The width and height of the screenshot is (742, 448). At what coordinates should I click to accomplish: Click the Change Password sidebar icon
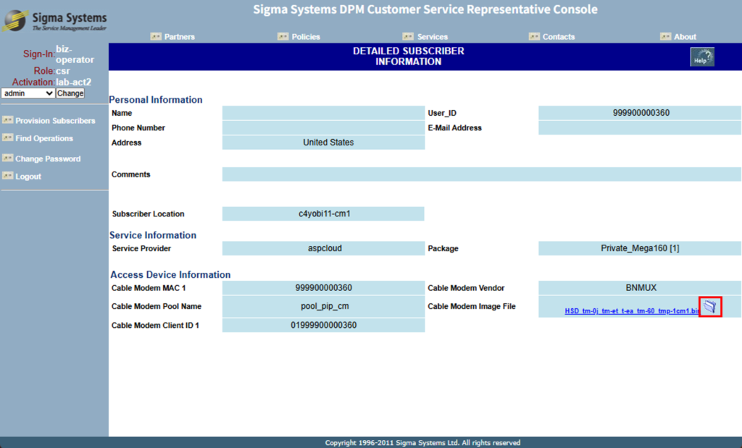pyautogui.click(x=7, y=158)
